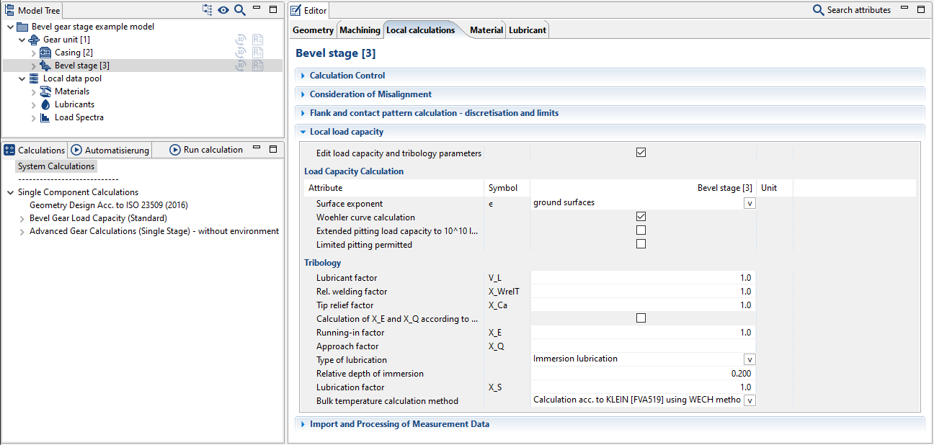The width and height of the screenshot is (934, 445).
Task: Click the Calculations panel calculator icon
Action: pos(8,150)
